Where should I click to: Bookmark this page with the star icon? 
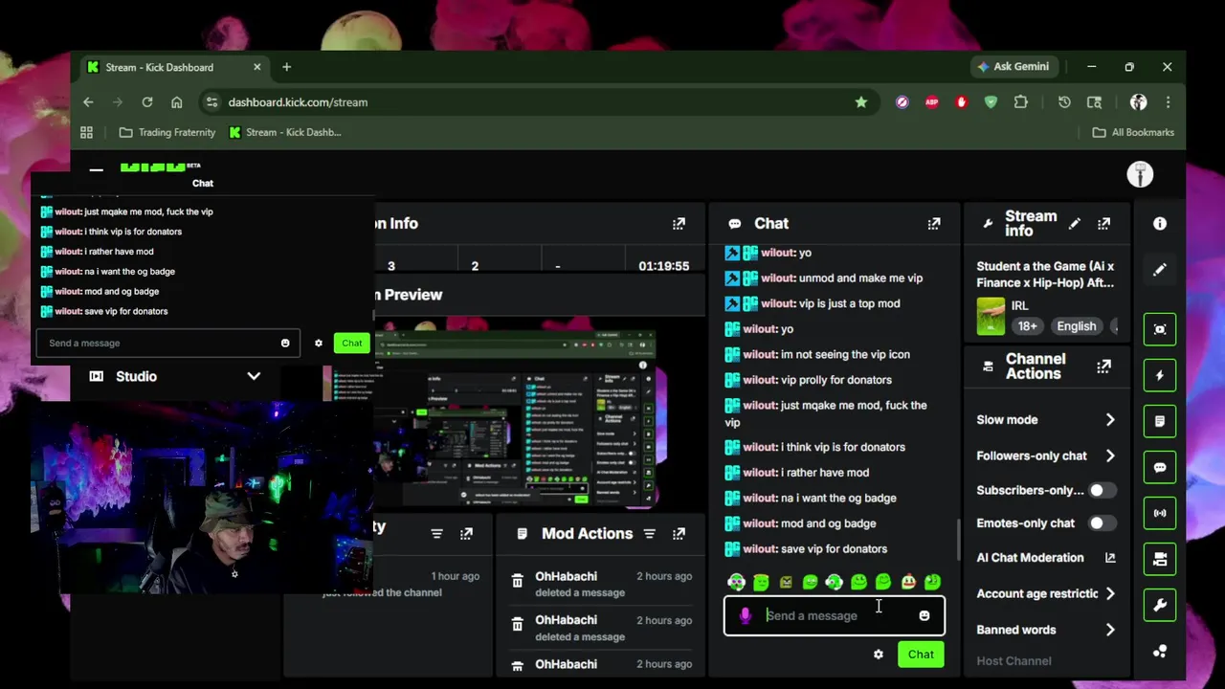[861, 102]
